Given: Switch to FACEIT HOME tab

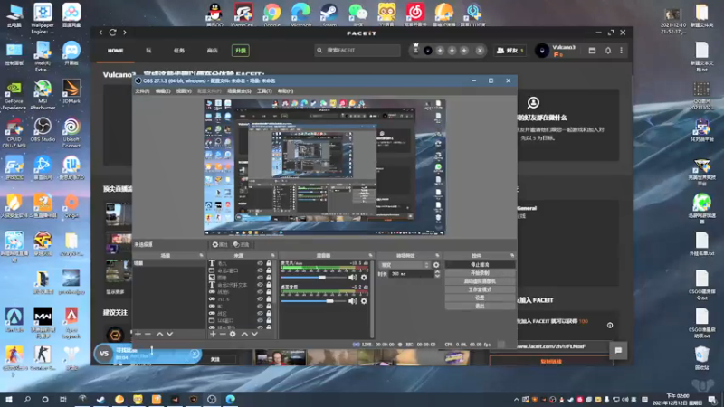Looking at the screenshot, I should (x=116, y=51).
